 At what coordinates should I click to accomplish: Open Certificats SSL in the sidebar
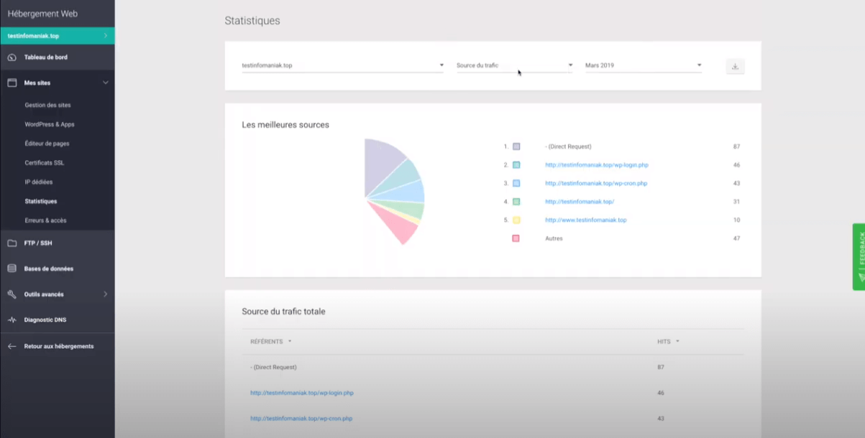(45, 163)
